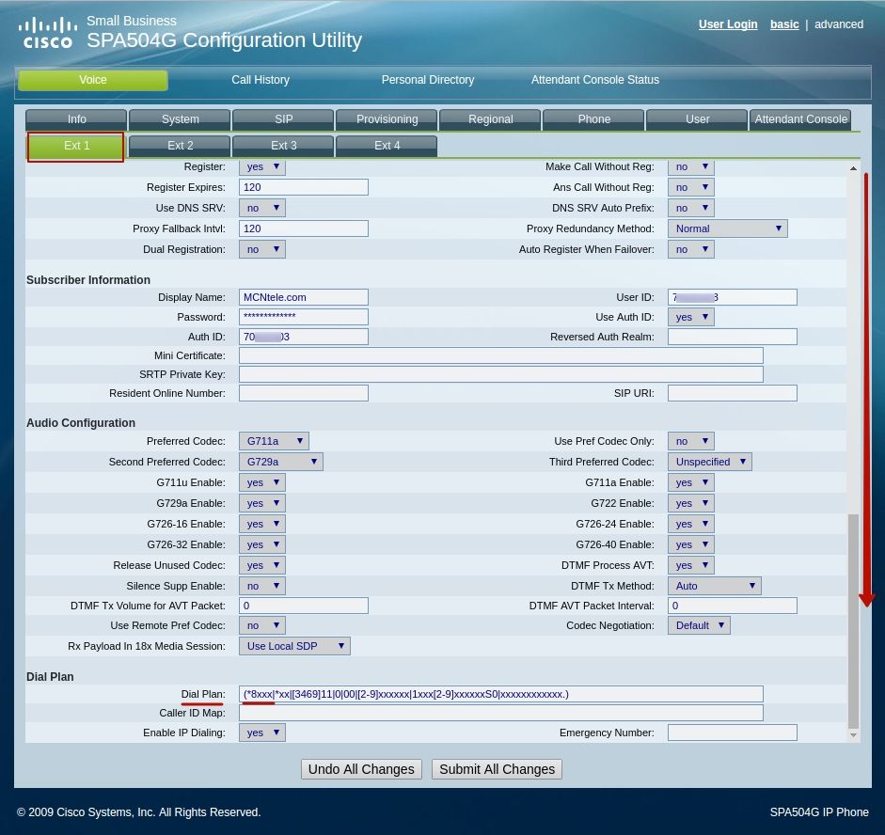Open G729a Enable dropdown

[x=262, y=503]
